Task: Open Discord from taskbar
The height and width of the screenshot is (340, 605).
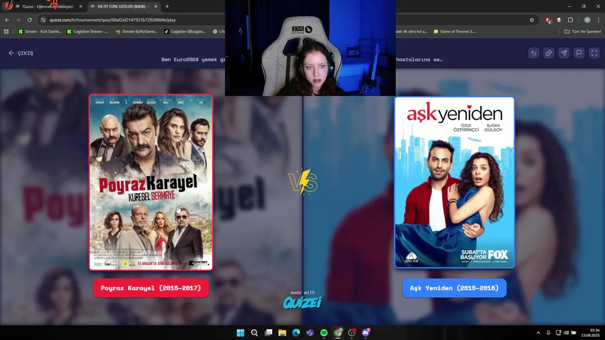Action: coord(365,333)
